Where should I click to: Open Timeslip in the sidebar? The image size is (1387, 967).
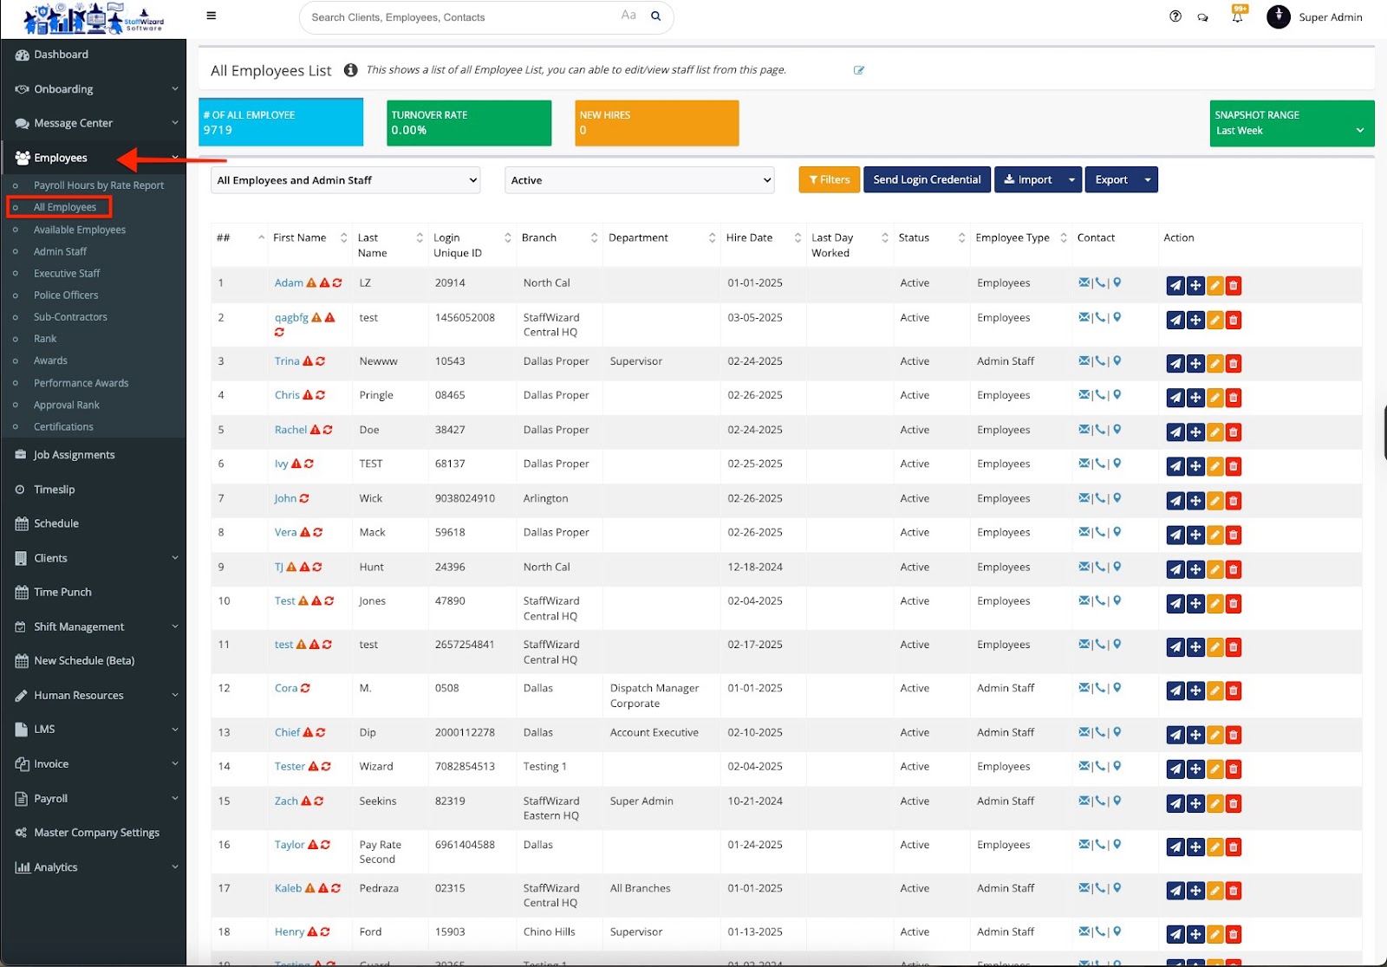tap(54, 490)
